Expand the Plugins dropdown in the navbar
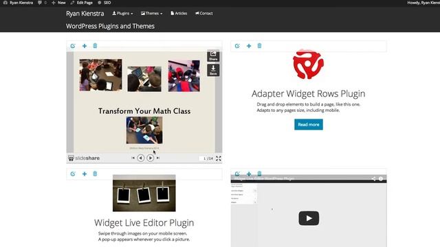 point(122,14)
